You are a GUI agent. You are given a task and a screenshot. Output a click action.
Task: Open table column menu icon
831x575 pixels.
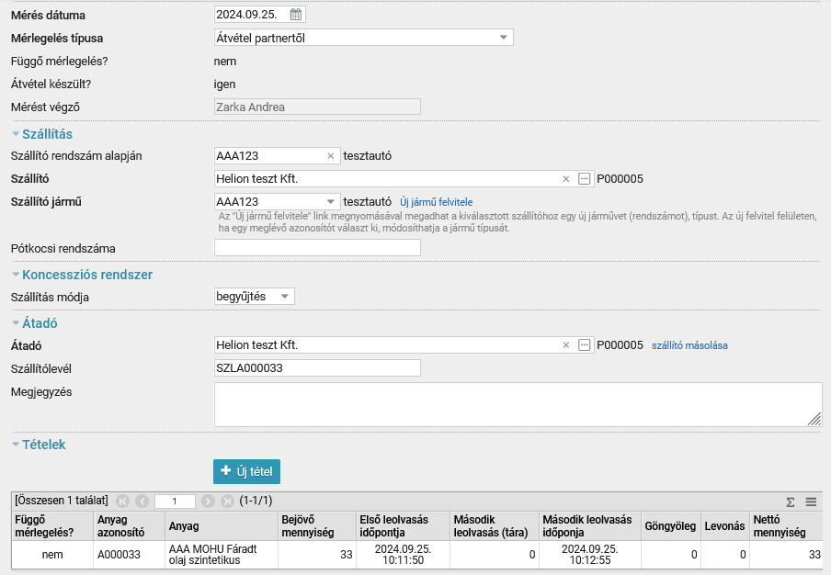(x=811, y=502)
